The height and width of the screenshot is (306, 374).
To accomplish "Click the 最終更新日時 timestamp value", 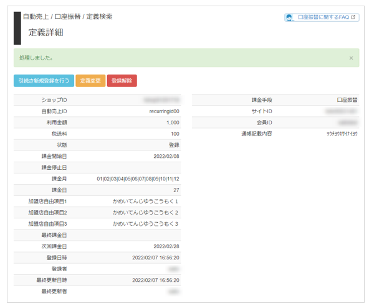I will point(156,280).
